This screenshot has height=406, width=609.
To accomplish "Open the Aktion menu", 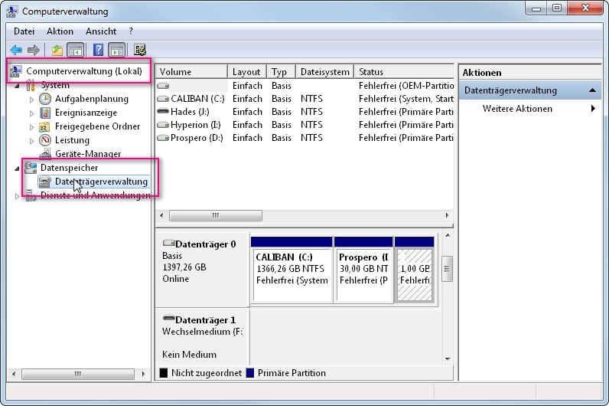I will (60, 31).
